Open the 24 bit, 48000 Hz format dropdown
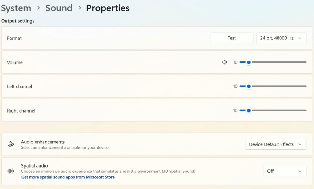The width and height of the screenshot is (314, 189). (281, 38)
